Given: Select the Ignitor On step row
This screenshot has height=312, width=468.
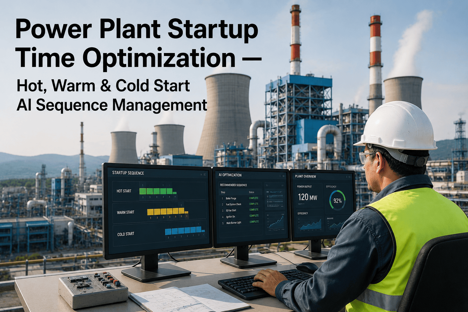Looking at the screenshot, I should pos(241,216).
